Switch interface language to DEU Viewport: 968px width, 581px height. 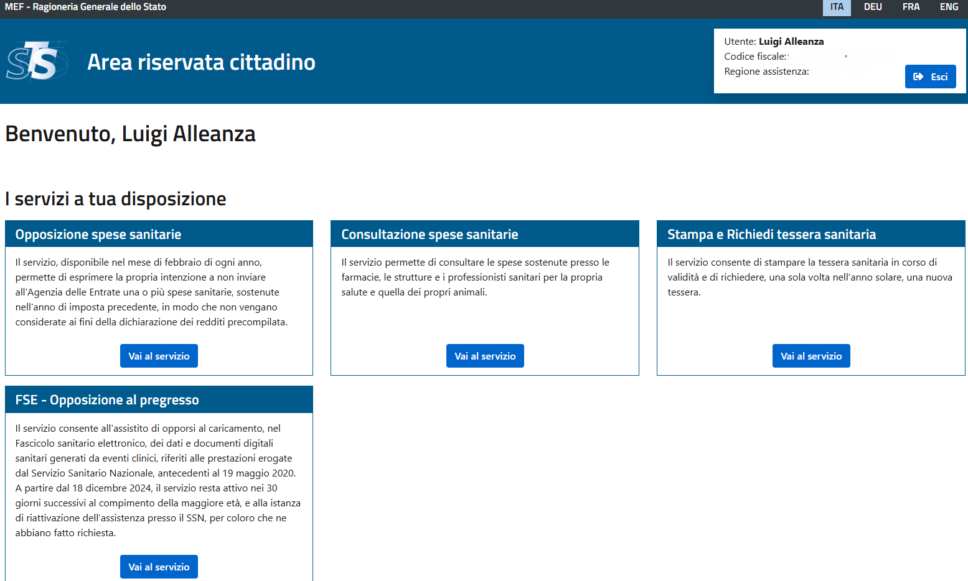coord(873,7)
